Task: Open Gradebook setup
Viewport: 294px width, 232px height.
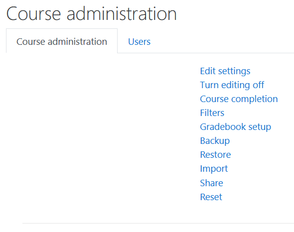Action: coord(235,127)
